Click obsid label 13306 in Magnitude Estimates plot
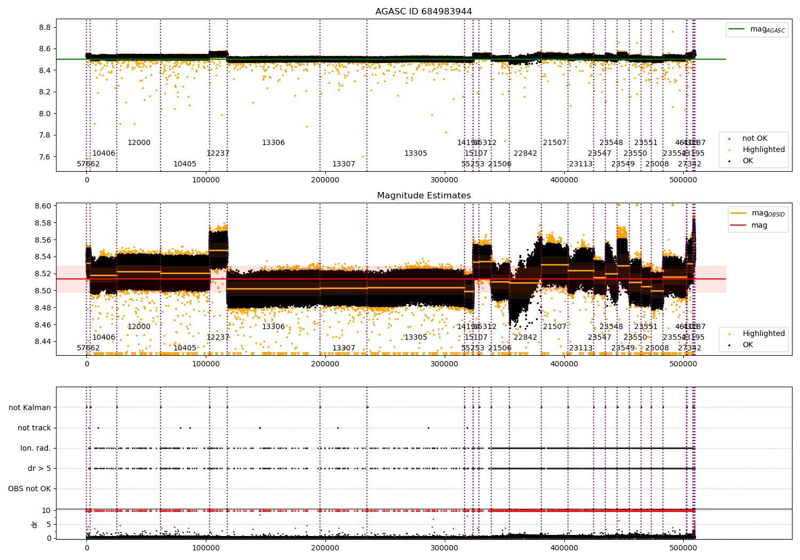Viewport: 800px width, 560px height. (x=273, y=327)
